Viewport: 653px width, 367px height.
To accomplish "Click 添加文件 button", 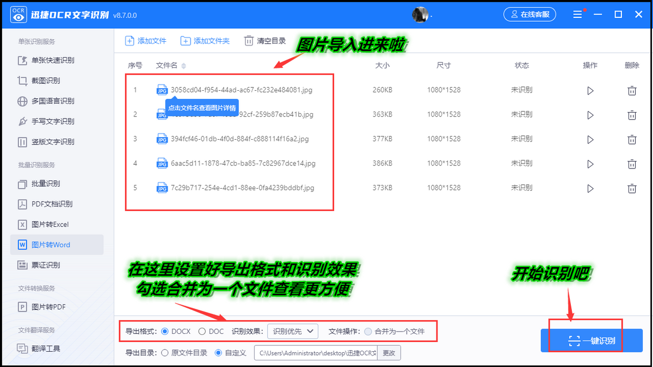I will click(146, 41).
